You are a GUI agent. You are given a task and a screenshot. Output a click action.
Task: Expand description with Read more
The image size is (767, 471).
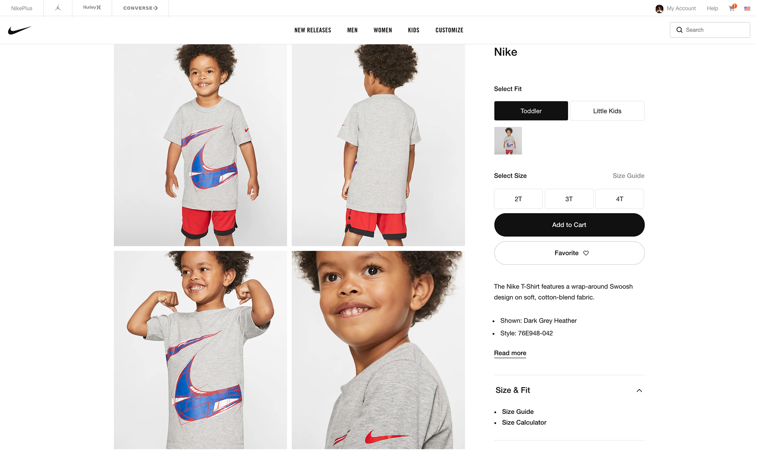pyautogui.click(x=510, y=353)
